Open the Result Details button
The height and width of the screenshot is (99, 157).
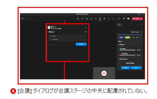[130, 63]
